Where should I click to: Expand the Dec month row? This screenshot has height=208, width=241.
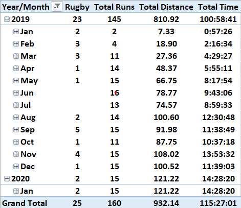16,167
